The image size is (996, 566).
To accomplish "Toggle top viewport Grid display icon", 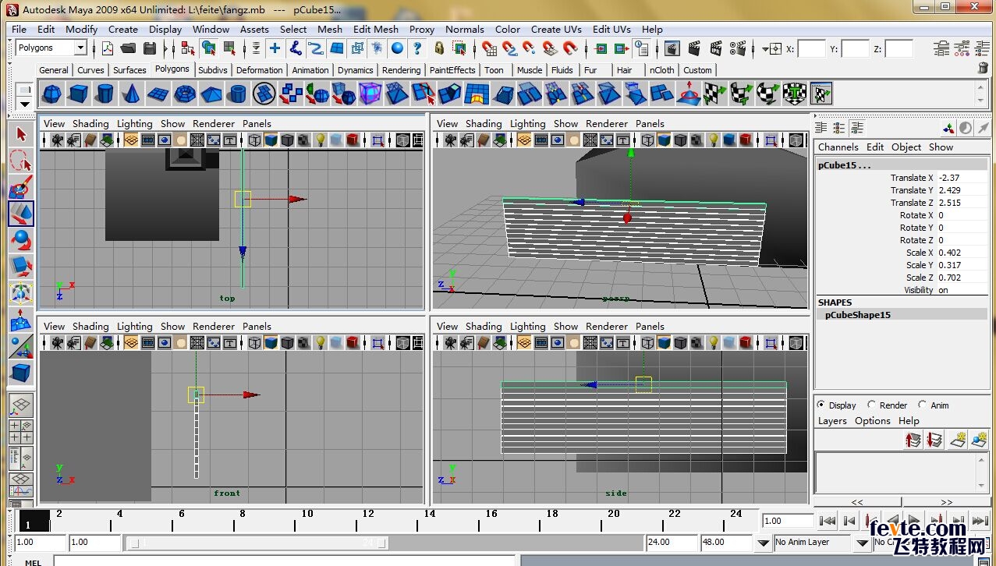I will tap(130, 140).
